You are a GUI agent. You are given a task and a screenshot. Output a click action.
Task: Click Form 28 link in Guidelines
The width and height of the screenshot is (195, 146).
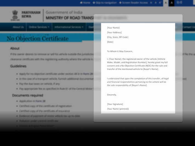(87, 74)
